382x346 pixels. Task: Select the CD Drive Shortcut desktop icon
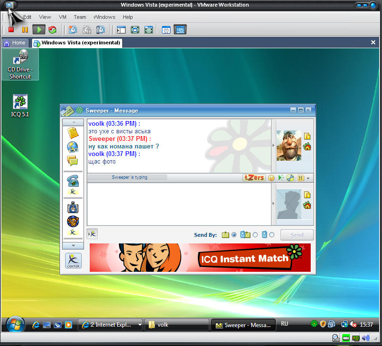click(20, 65)
